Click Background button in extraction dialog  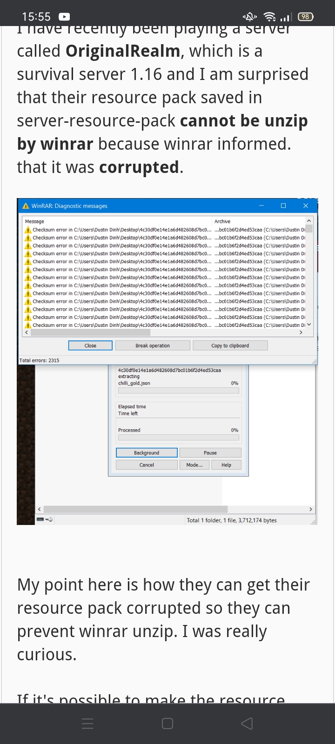147,452
